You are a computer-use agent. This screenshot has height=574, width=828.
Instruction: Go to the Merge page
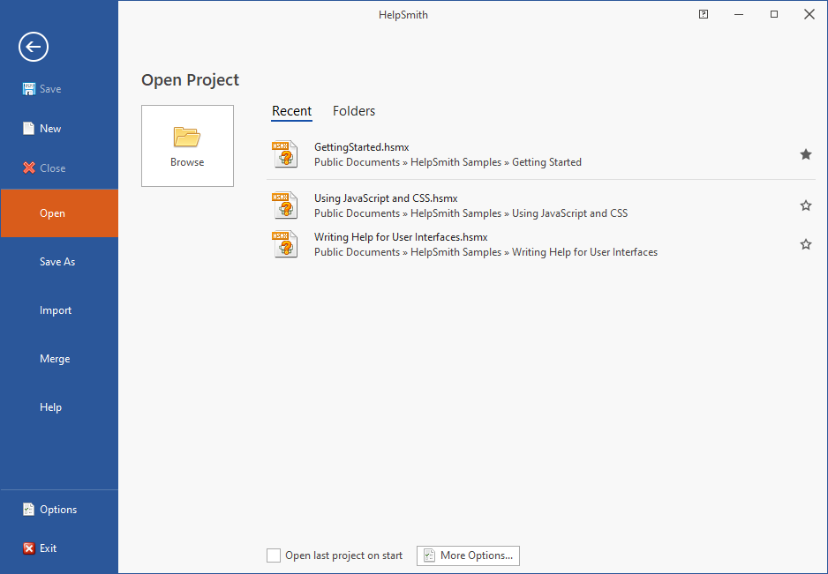point(59,359)
